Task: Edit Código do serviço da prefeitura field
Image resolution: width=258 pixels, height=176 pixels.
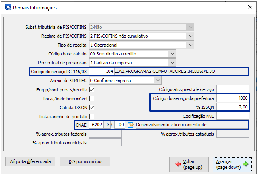Action: pos(232,98)
